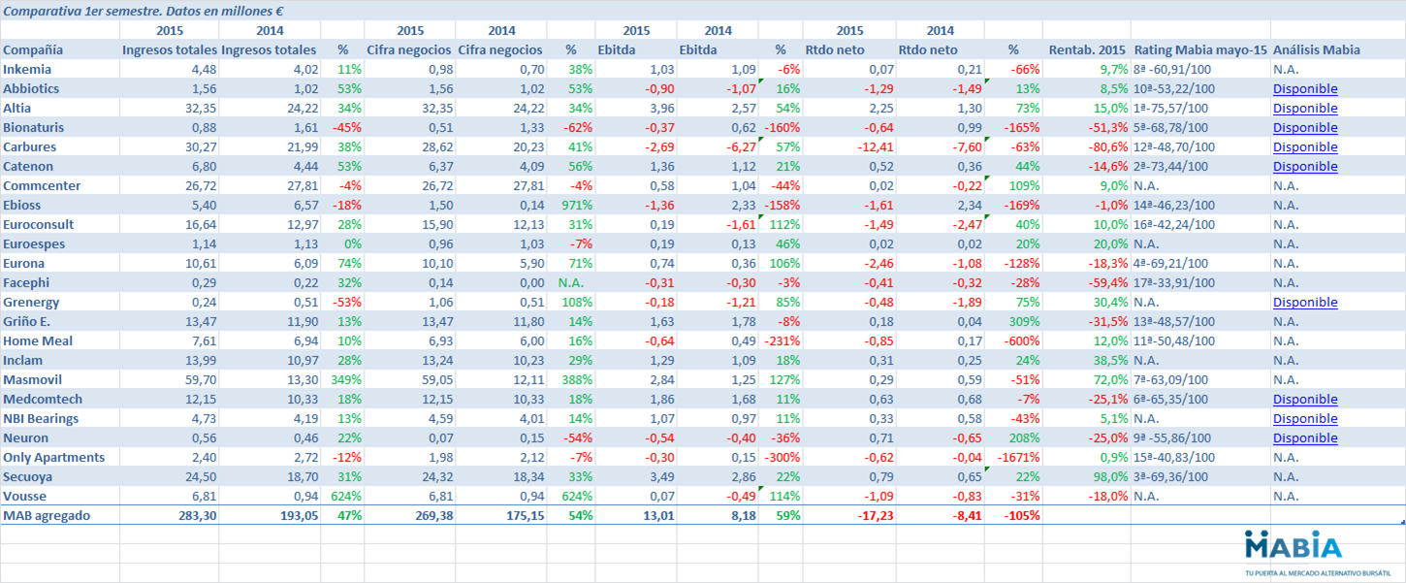Select the 'Rentab. 2015' column header

(x=1087, y=49)
